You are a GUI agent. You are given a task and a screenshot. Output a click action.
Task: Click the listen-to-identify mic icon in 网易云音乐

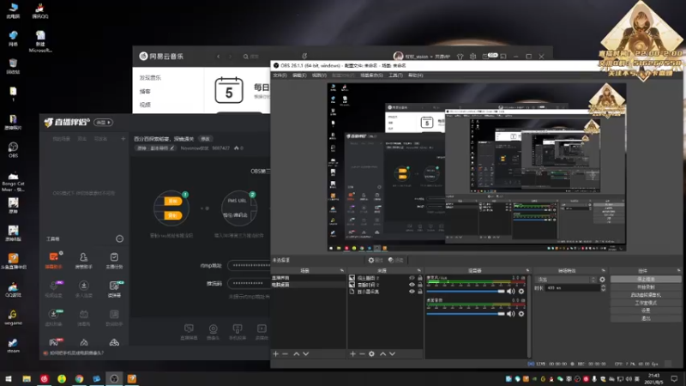click(304, 57)
